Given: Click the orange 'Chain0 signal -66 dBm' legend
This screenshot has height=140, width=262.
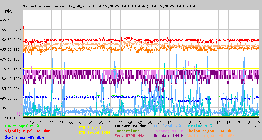Looking at the screenshot, I should [x=210, y=131].
